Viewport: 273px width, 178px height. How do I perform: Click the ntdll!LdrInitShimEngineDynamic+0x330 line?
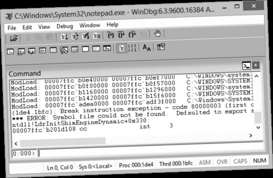point(81,122)
